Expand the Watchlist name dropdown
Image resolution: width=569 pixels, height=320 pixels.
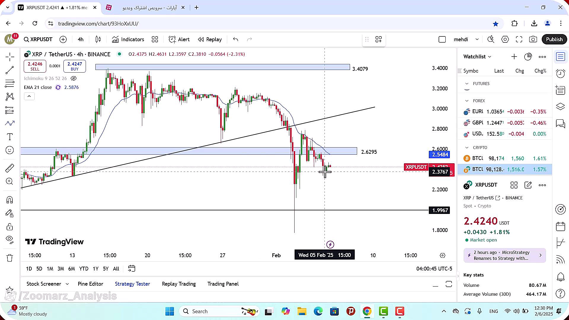pos(477,57)
